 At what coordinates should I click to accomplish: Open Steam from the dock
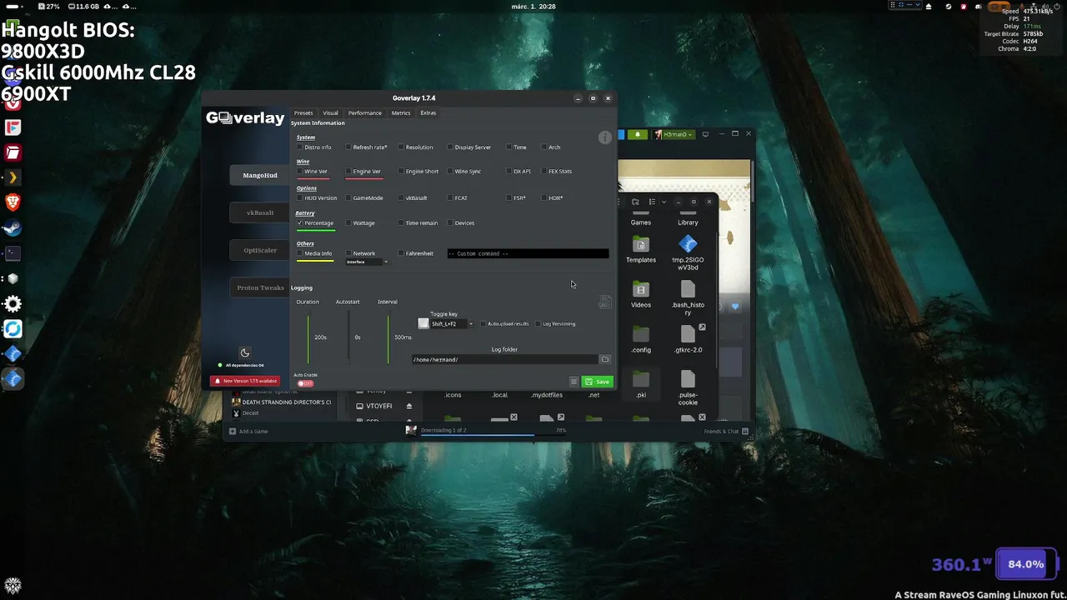(13, 227)
